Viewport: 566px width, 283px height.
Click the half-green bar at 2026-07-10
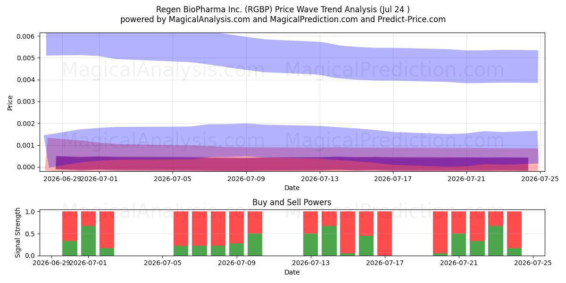[255, 244]
